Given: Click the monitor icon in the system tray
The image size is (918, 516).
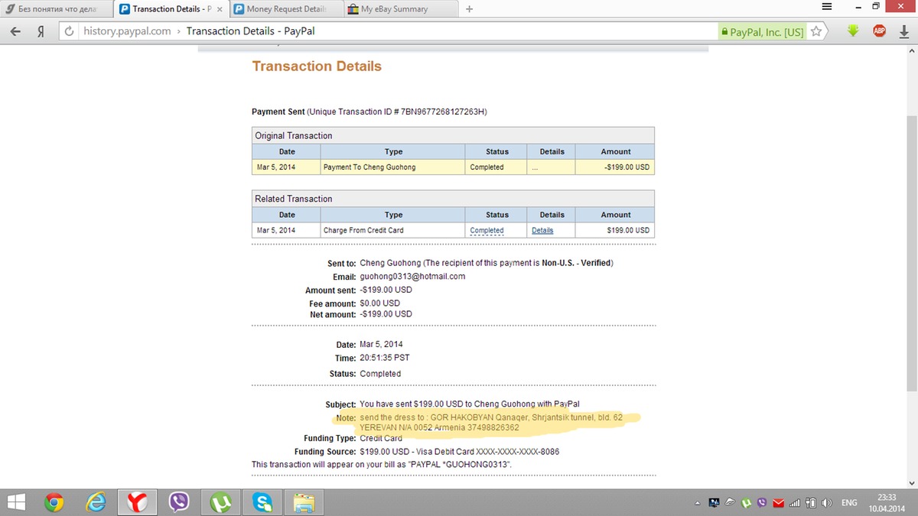Looking at the screenshot, I should [x=715, y=503].
